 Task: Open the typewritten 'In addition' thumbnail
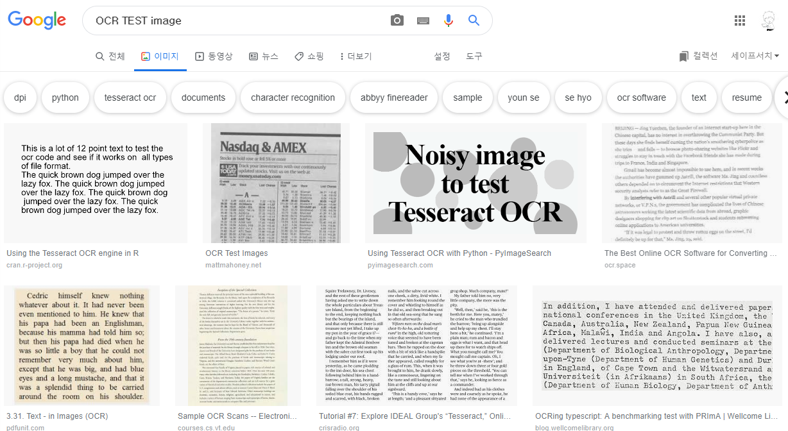[657, 345]
